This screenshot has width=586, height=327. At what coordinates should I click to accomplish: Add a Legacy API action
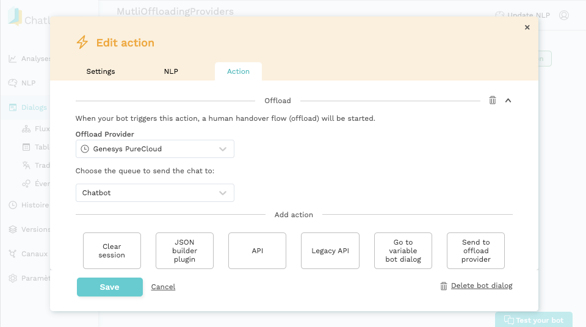(x=330, y=251)
